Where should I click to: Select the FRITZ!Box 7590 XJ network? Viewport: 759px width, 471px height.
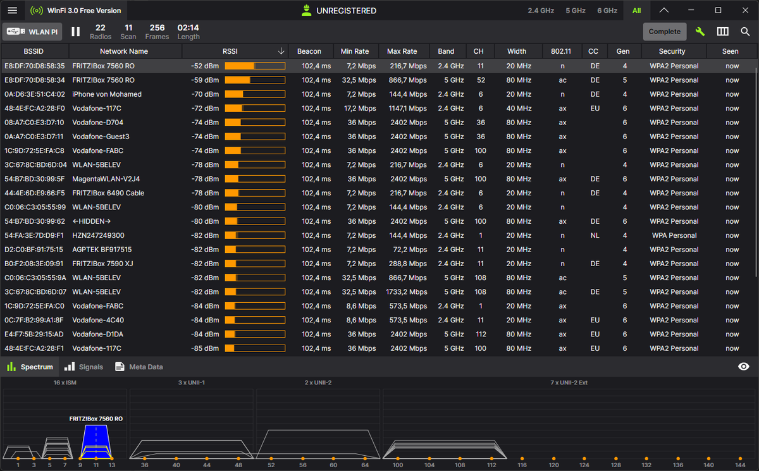point(378,264)
